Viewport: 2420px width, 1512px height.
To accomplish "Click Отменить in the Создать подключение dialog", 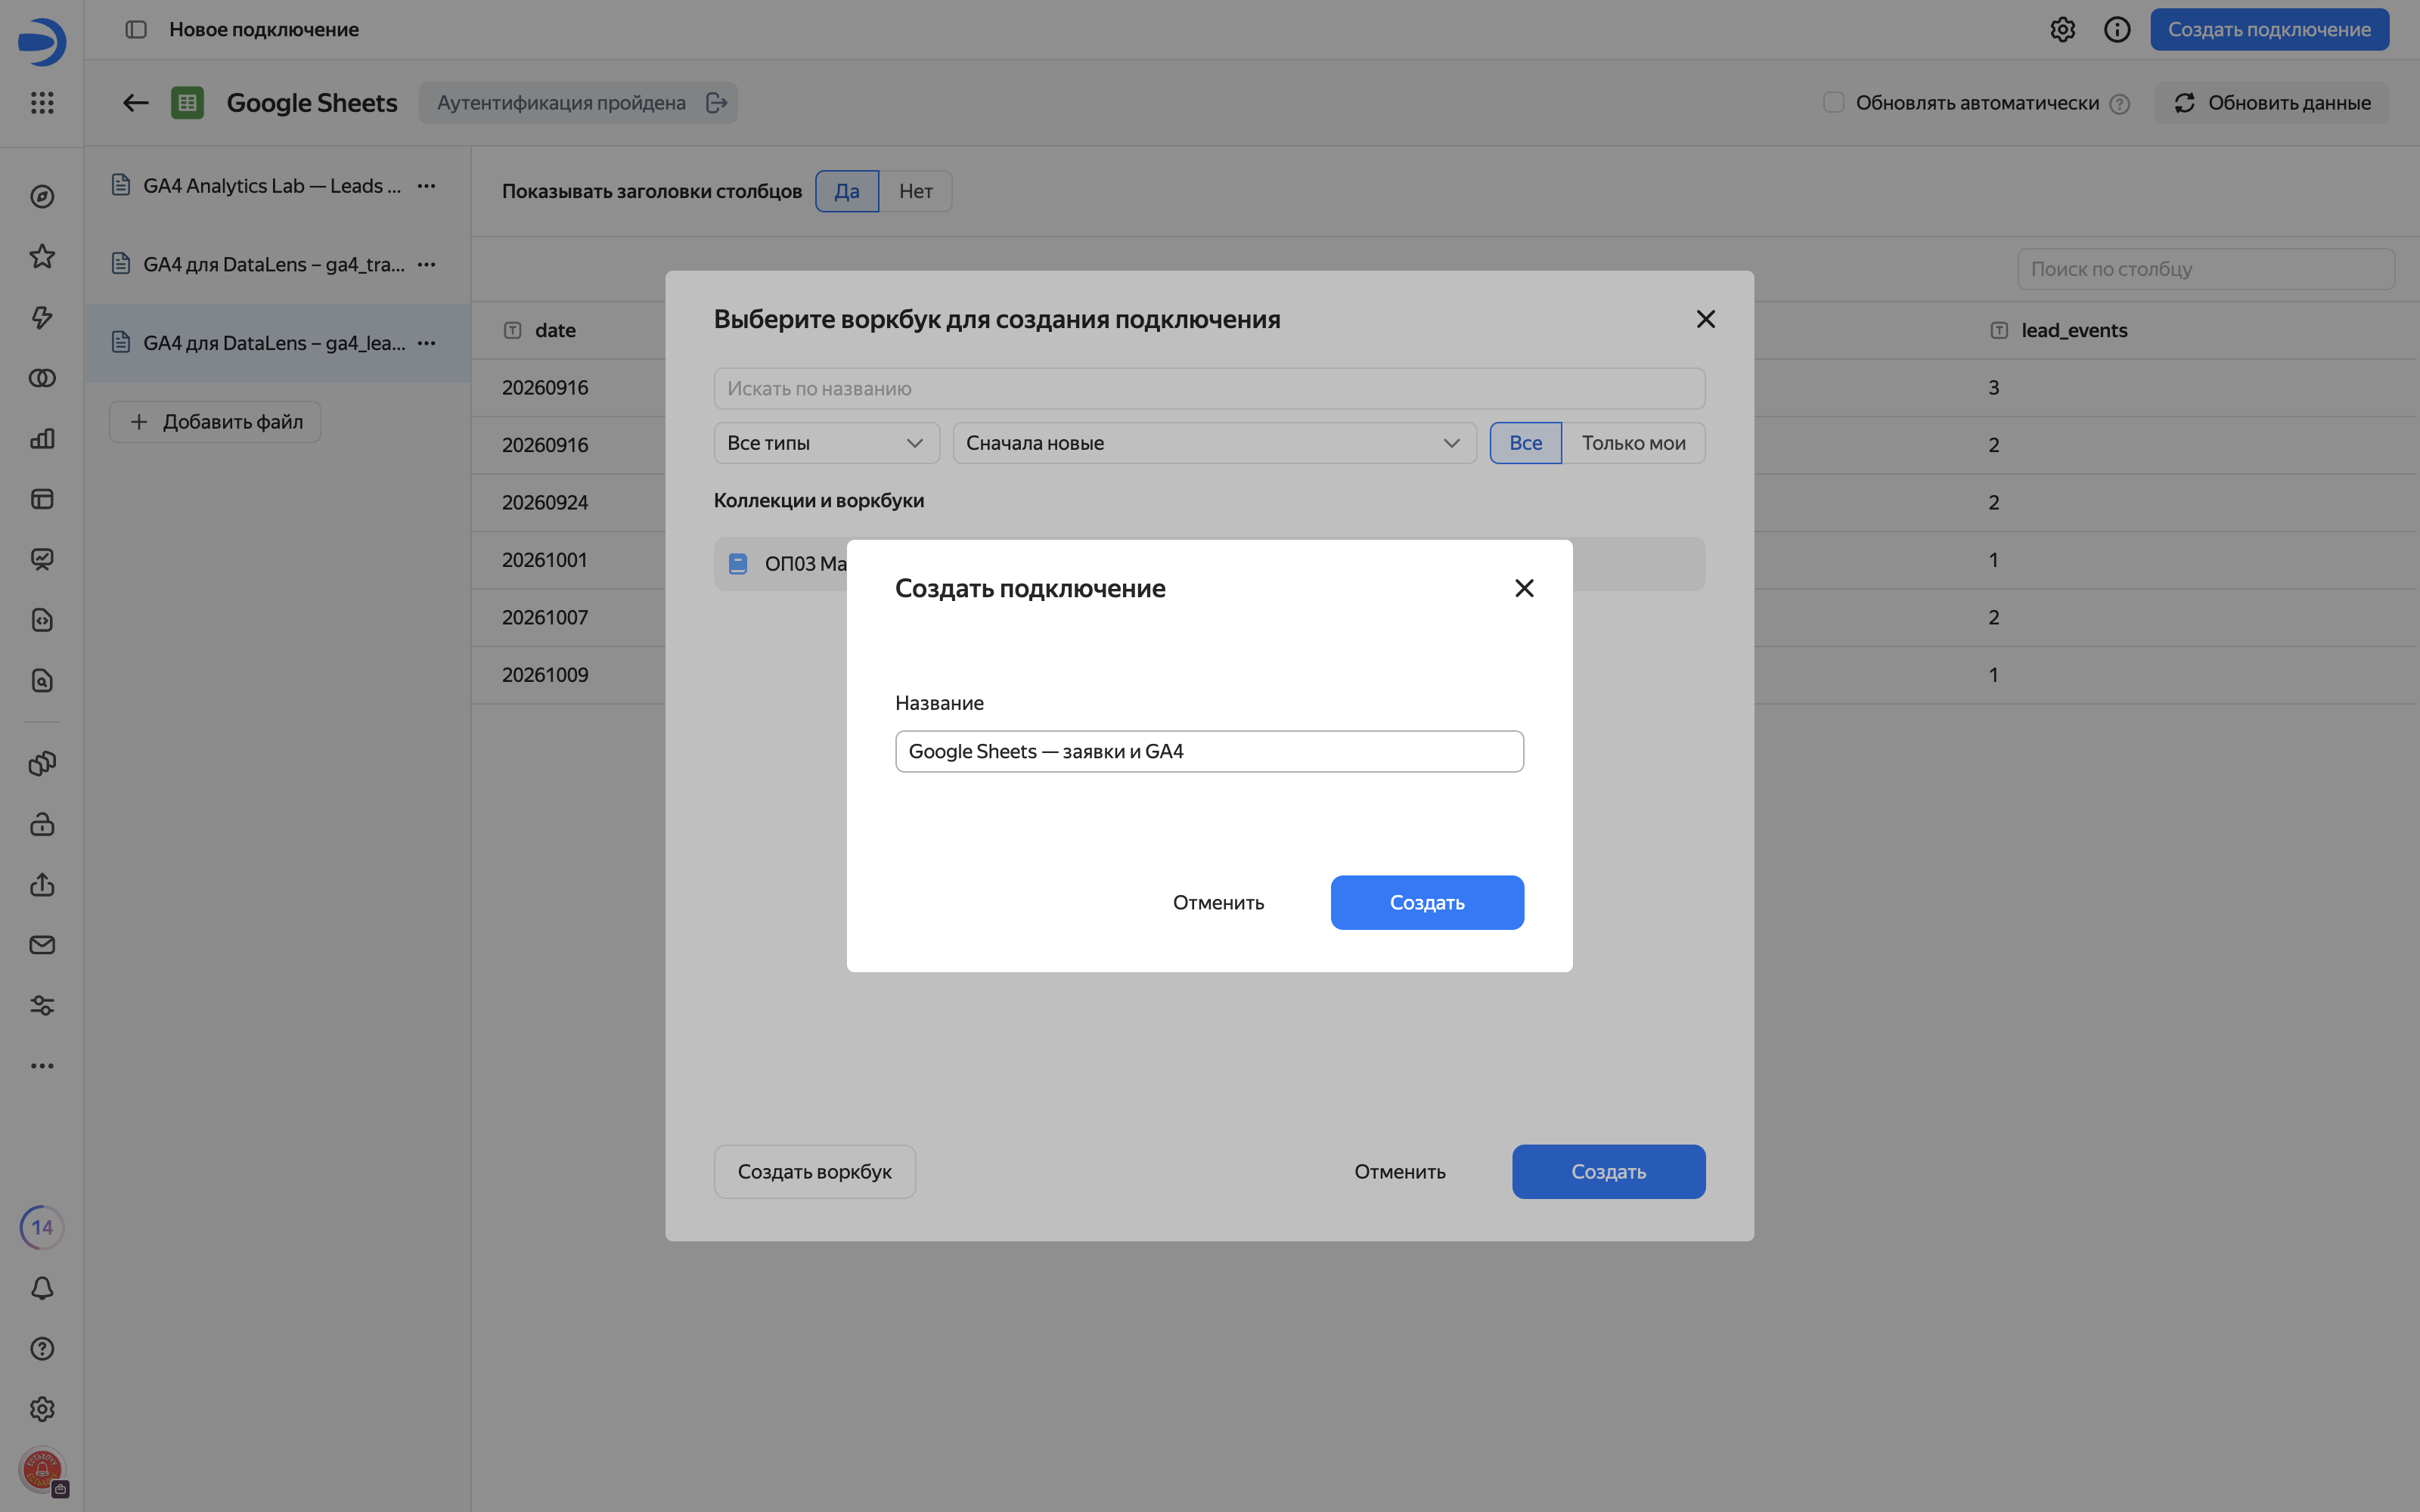I will 1218,903.
